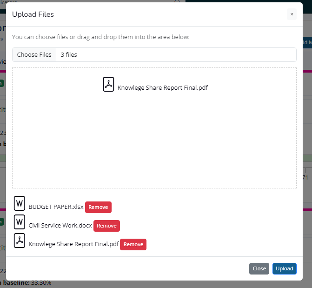Screen dimensions: 312x288
Task: Click the BUDGET PAPER.xlsx file name
Action: pyautogui.click(x=56, y=207)
